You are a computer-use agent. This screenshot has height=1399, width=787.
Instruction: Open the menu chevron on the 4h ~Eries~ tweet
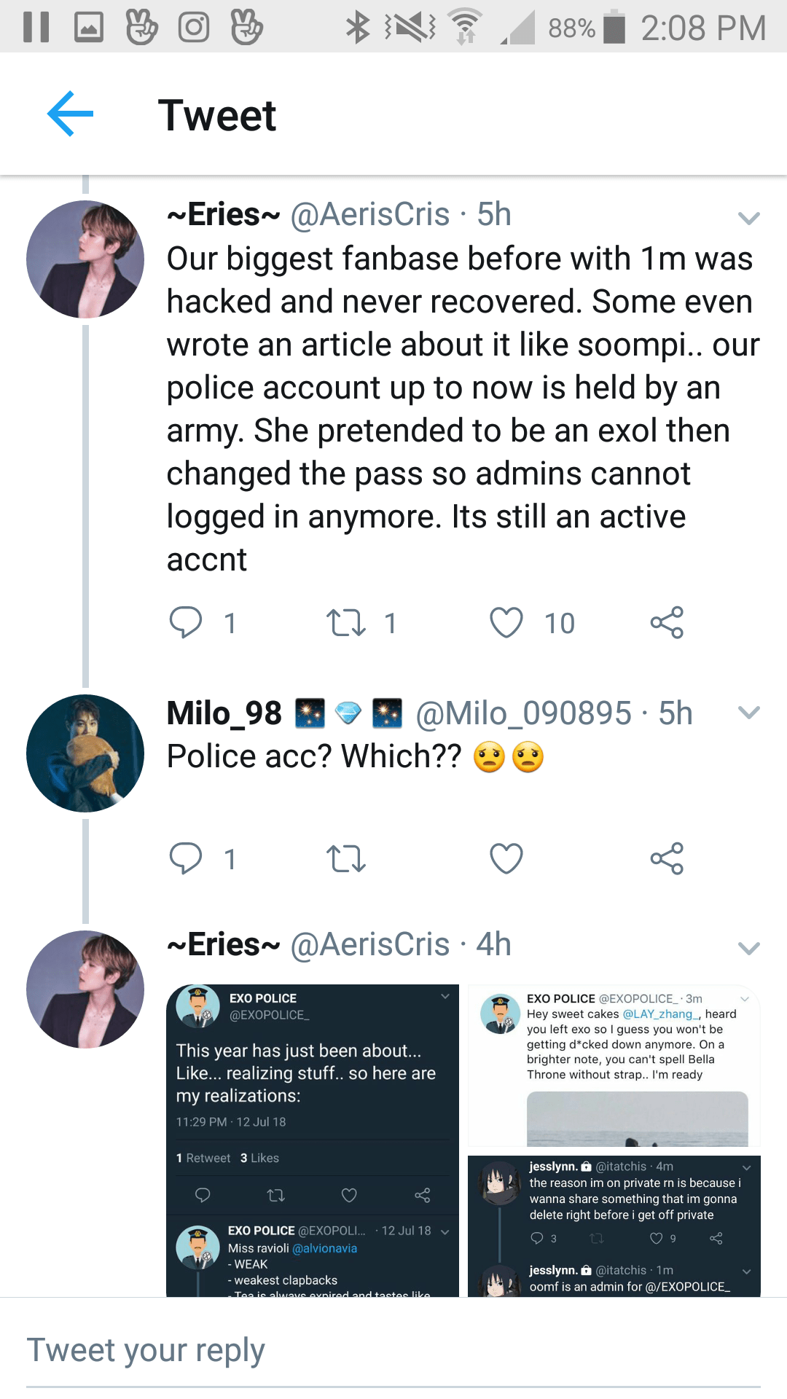click(748, 948)
